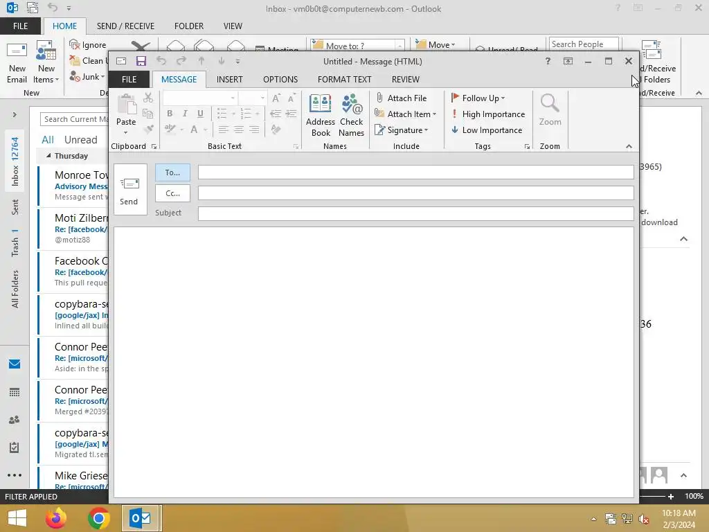Toggle Bold formatting

click(x=170, y=114)
